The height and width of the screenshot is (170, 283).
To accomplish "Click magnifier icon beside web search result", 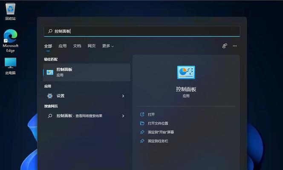I will [50, 116].
